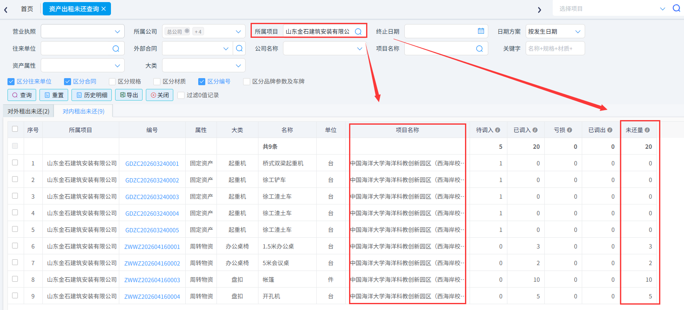
Task: Click the 已调出 info icon
Action: click(610, 130)
